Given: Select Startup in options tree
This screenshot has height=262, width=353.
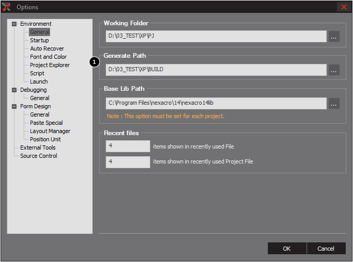Looking at the screenshot, I should (39, 40).
